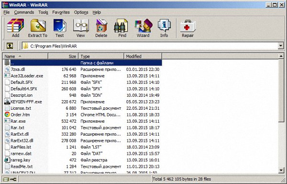Click the KEYGEN-FFF.exe file icon

coord(7,102)
